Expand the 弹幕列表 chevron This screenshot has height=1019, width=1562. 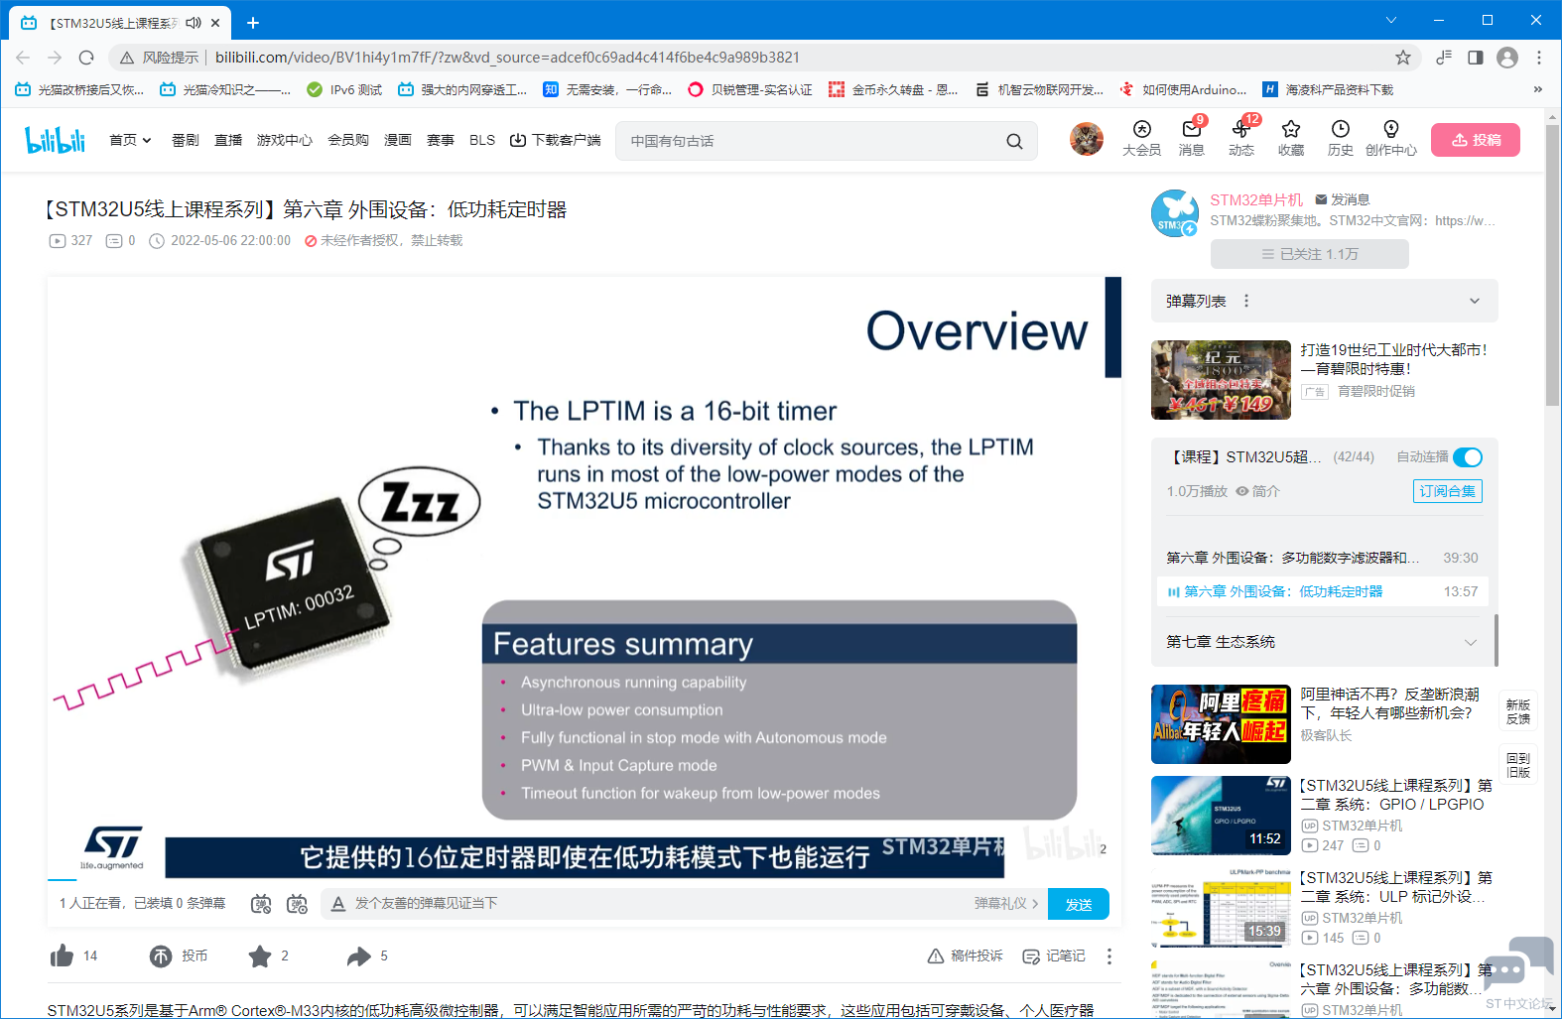click(x=1475, y=301)
